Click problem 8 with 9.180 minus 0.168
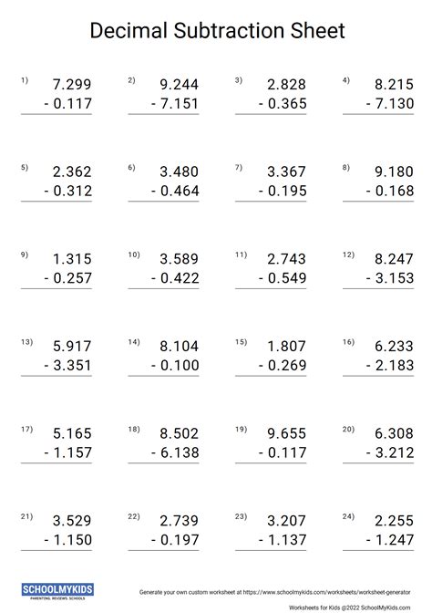The image size is (432, 613). pyautogui.click(x=378, y=182)
